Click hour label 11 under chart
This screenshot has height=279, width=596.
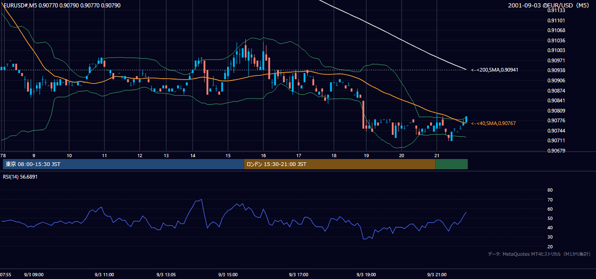pyautogui.click(x=104, y=155)
